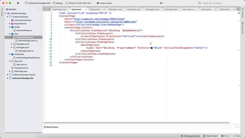
Task: Click the magnifier search icon
Action: pyautogui.click(x=199, y=3)
